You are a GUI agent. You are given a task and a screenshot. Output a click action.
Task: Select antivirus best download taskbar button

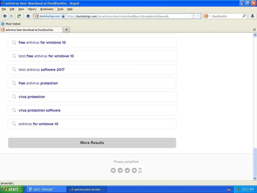(x=87, y=189)
